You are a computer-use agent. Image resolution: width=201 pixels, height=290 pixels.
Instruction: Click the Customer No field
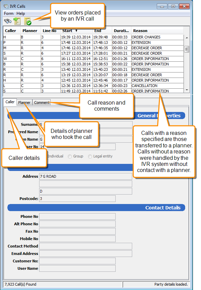[x=77, y=261]
